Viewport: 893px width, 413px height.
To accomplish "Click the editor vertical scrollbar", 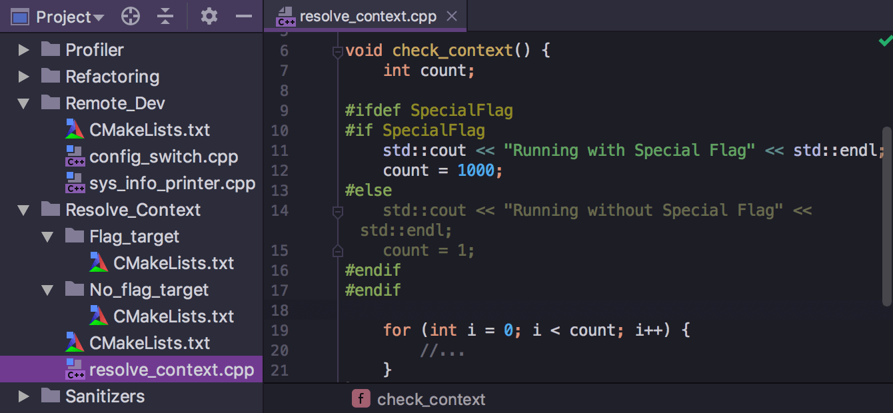I will click(x=886, y=213).
